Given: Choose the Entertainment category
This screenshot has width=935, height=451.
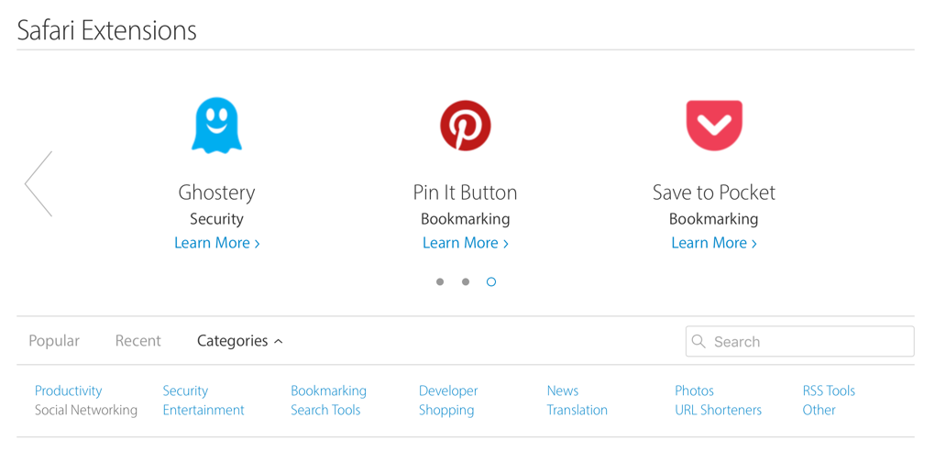Looking at the screenshot, I should point(203,410).
